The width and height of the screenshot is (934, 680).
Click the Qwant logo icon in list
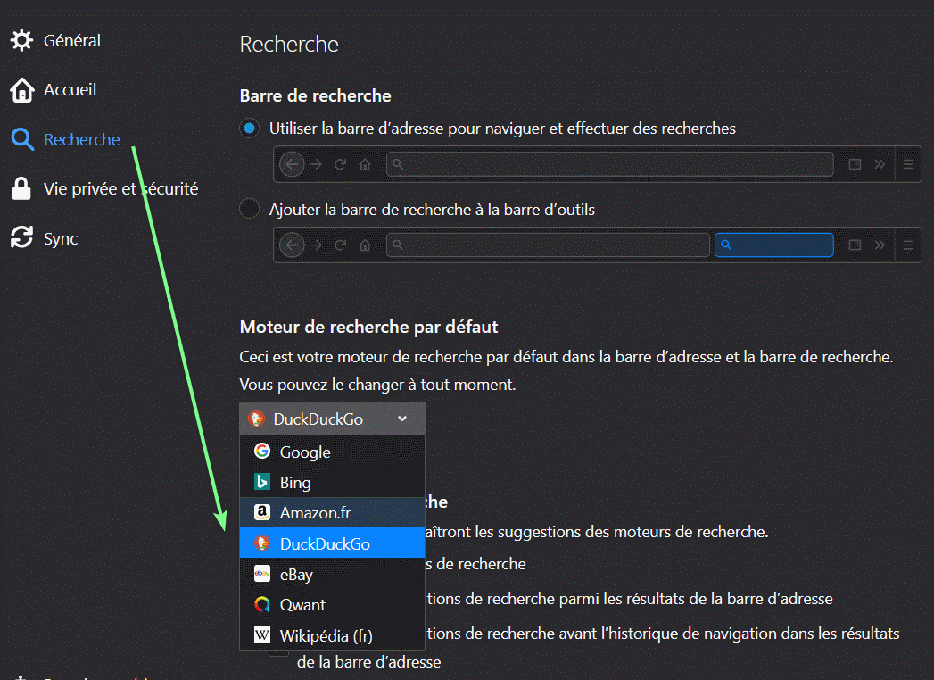pos(262,604)
